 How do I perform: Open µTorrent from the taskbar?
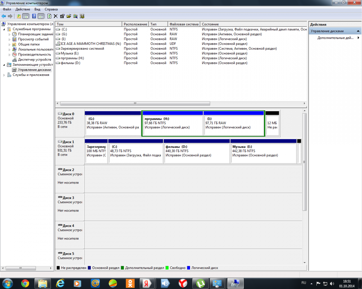point(201,283)
